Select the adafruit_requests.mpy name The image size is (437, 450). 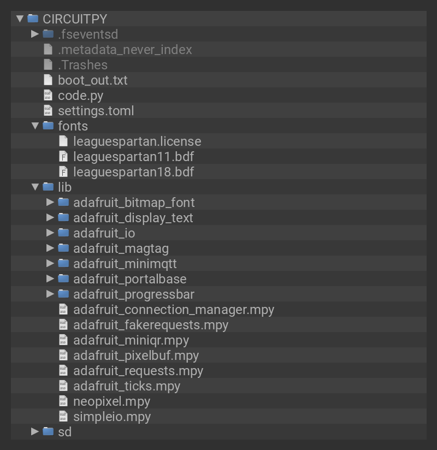138,371
